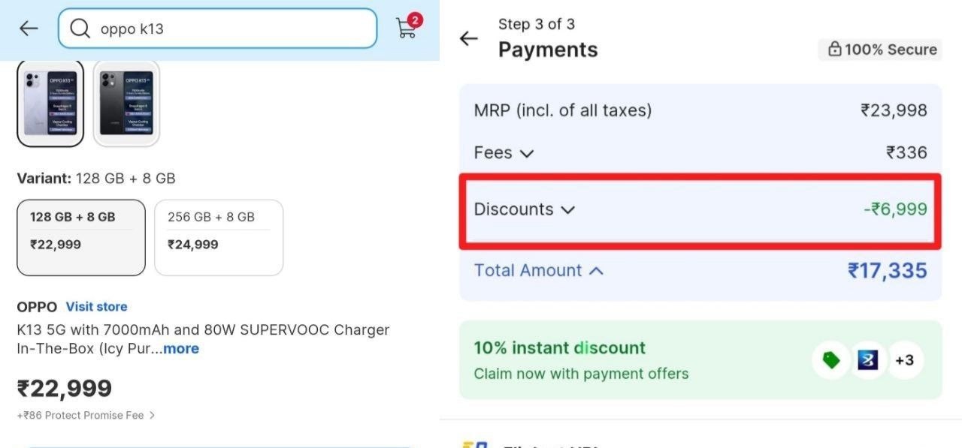This screenshot has width=962, height=448.
Task: Expand the Fees breakdown
Action: point(527,153)
